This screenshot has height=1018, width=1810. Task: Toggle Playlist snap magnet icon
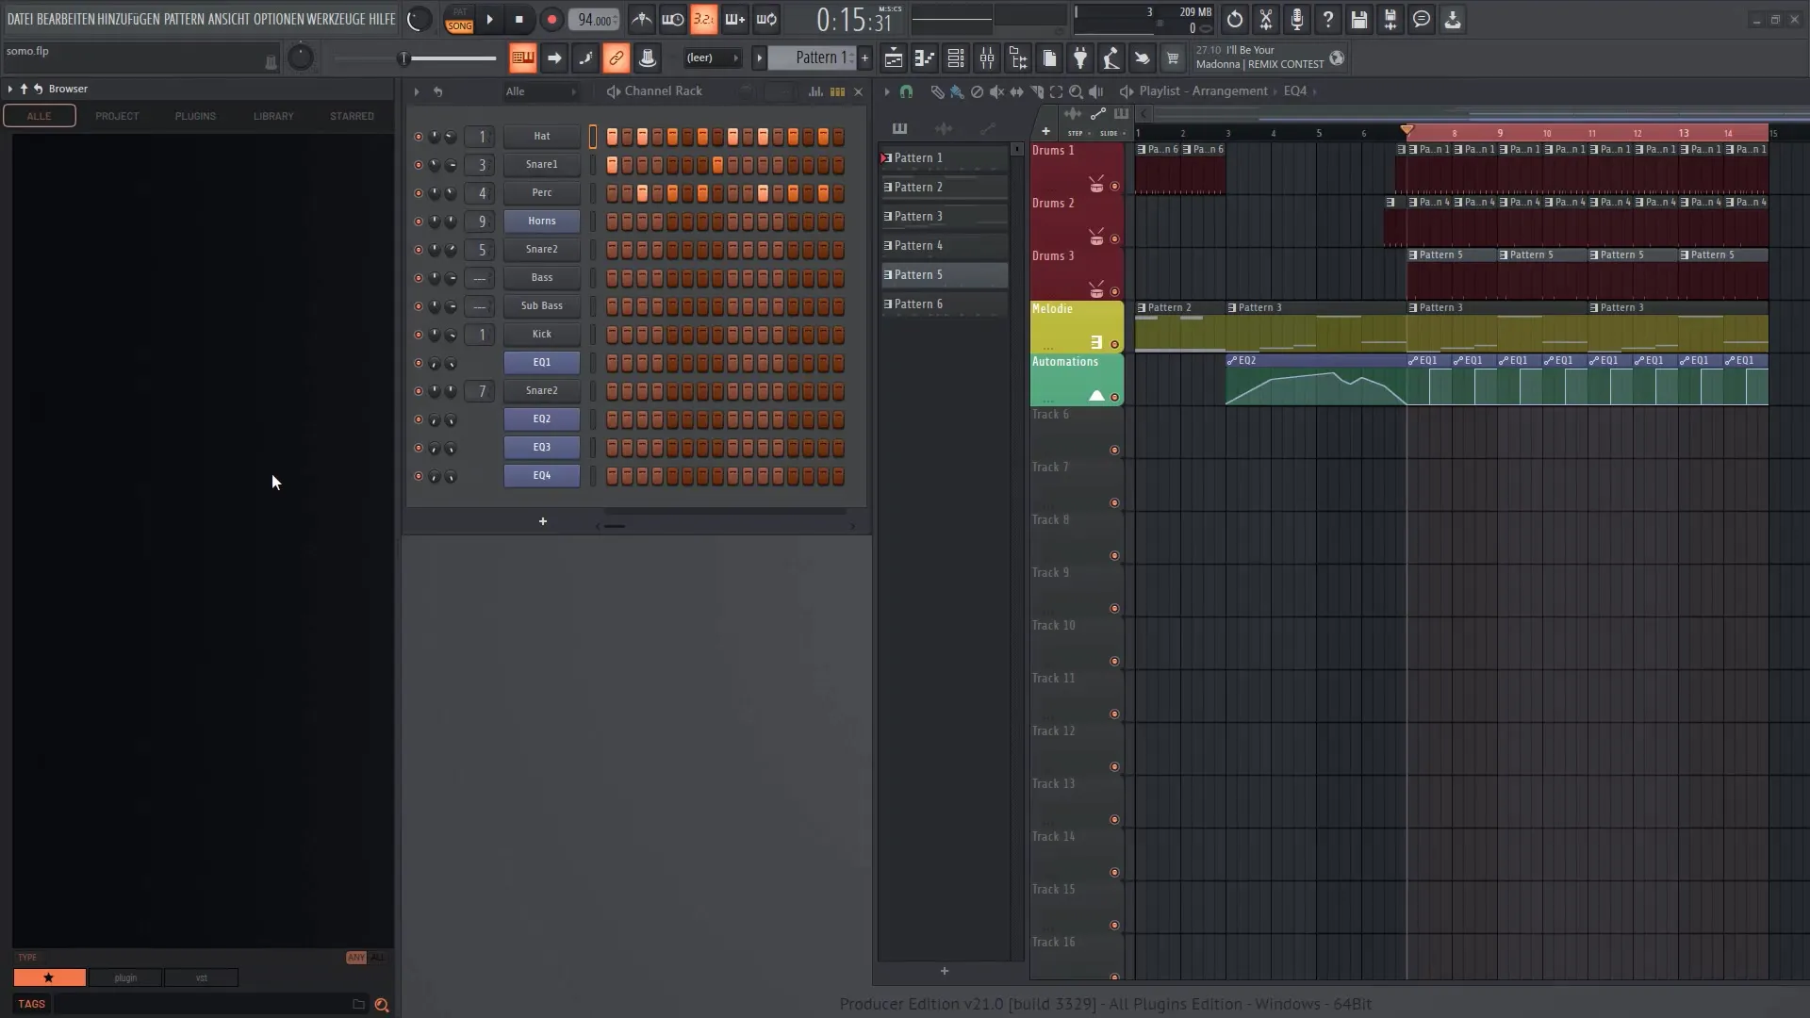(906, 91)
